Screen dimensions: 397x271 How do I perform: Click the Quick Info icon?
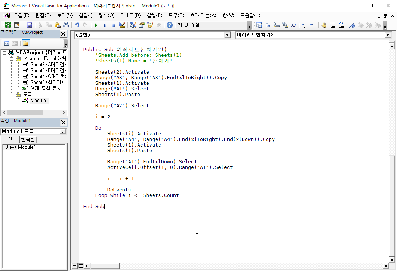(x=277, y=25)
